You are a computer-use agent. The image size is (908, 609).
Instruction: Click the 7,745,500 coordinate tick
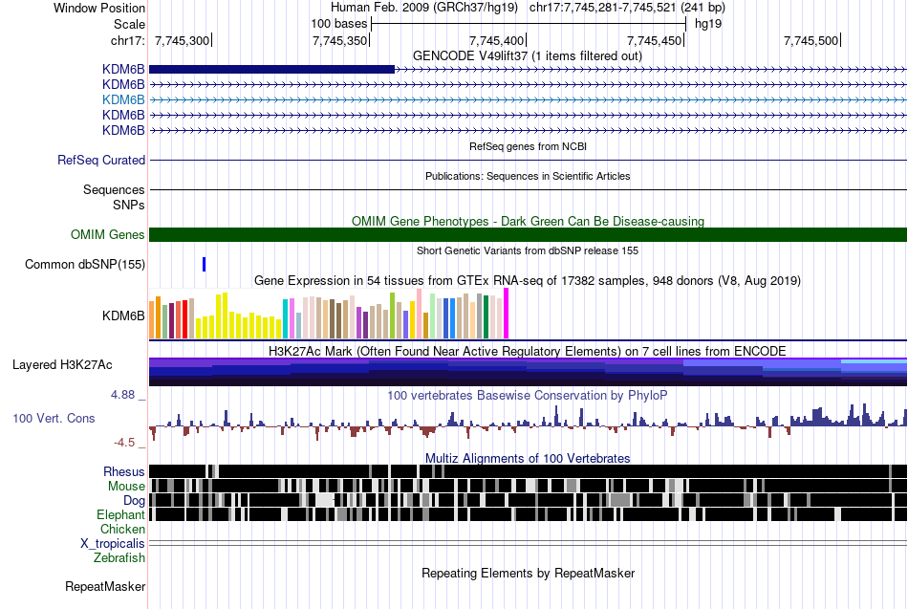[811, 40]
